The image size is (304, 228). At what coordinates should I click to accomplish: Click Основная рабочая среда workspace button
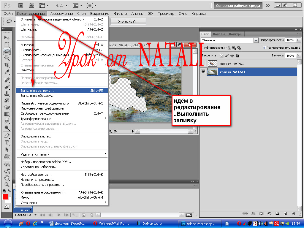coord(238,6)
